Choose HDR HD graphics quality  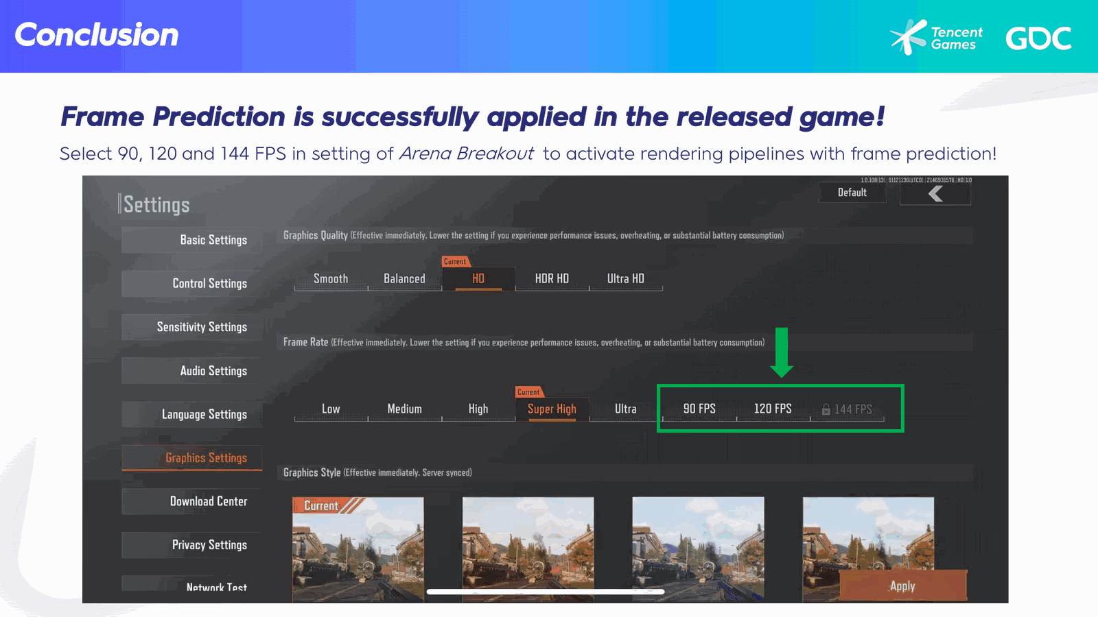(552, 279)
